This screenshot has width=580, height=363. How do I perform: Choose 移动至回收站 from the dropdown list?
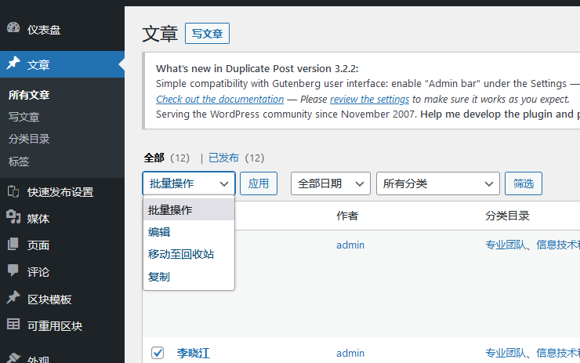[x=181, y=254]
